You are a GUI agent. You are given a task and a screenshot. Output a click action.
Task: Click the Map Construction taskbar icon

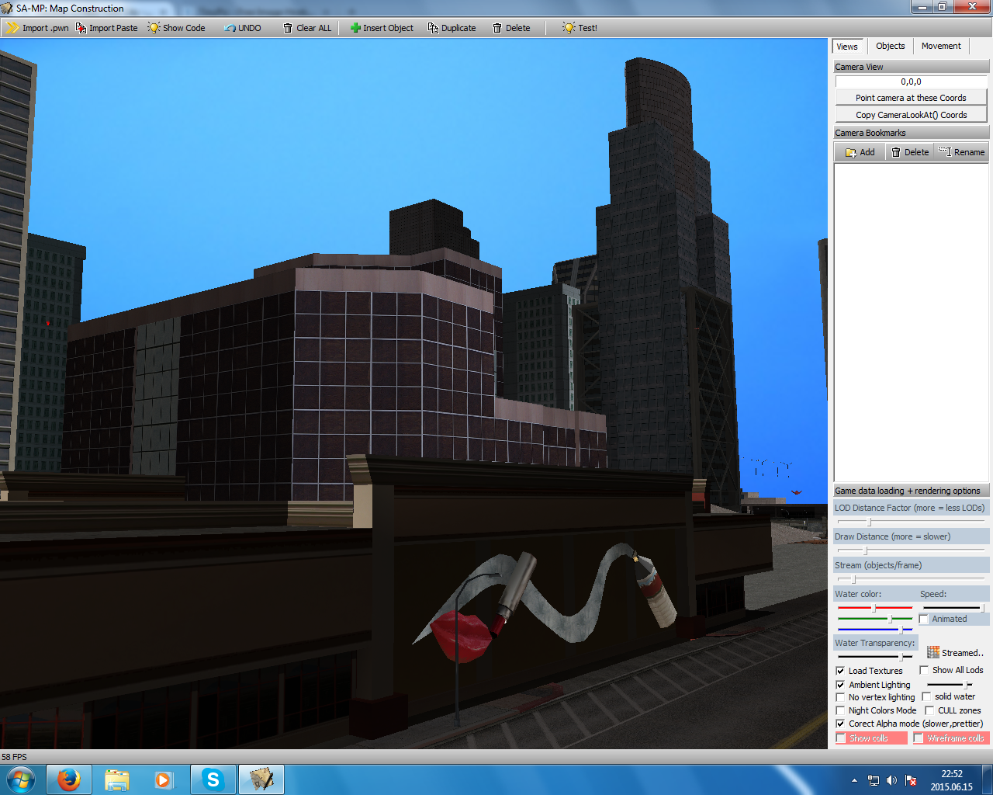click(x=261, y=779)
